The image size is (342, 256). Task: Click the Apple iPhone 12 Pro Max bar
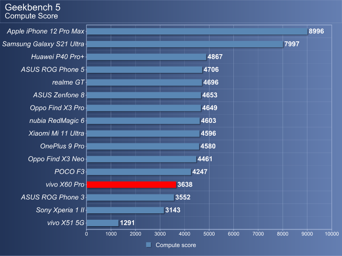coord(197,31)
